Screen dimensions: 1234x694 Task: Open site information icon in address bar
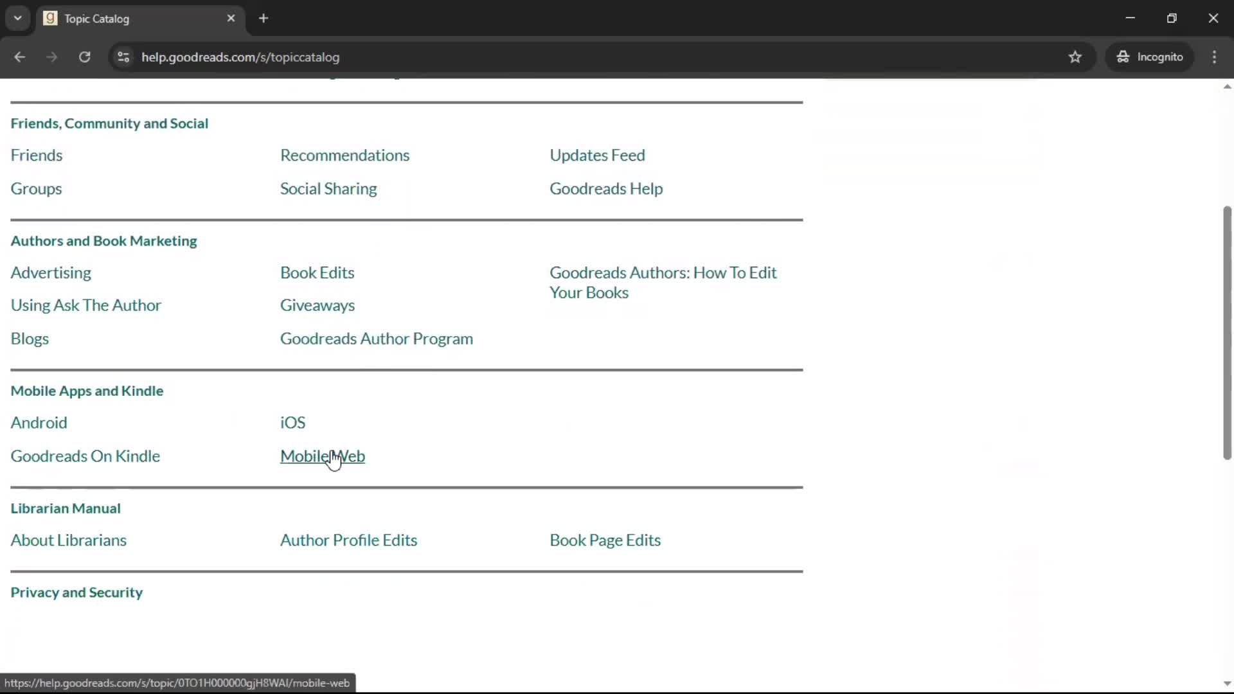pyautogui.click(x=123, y=57)
